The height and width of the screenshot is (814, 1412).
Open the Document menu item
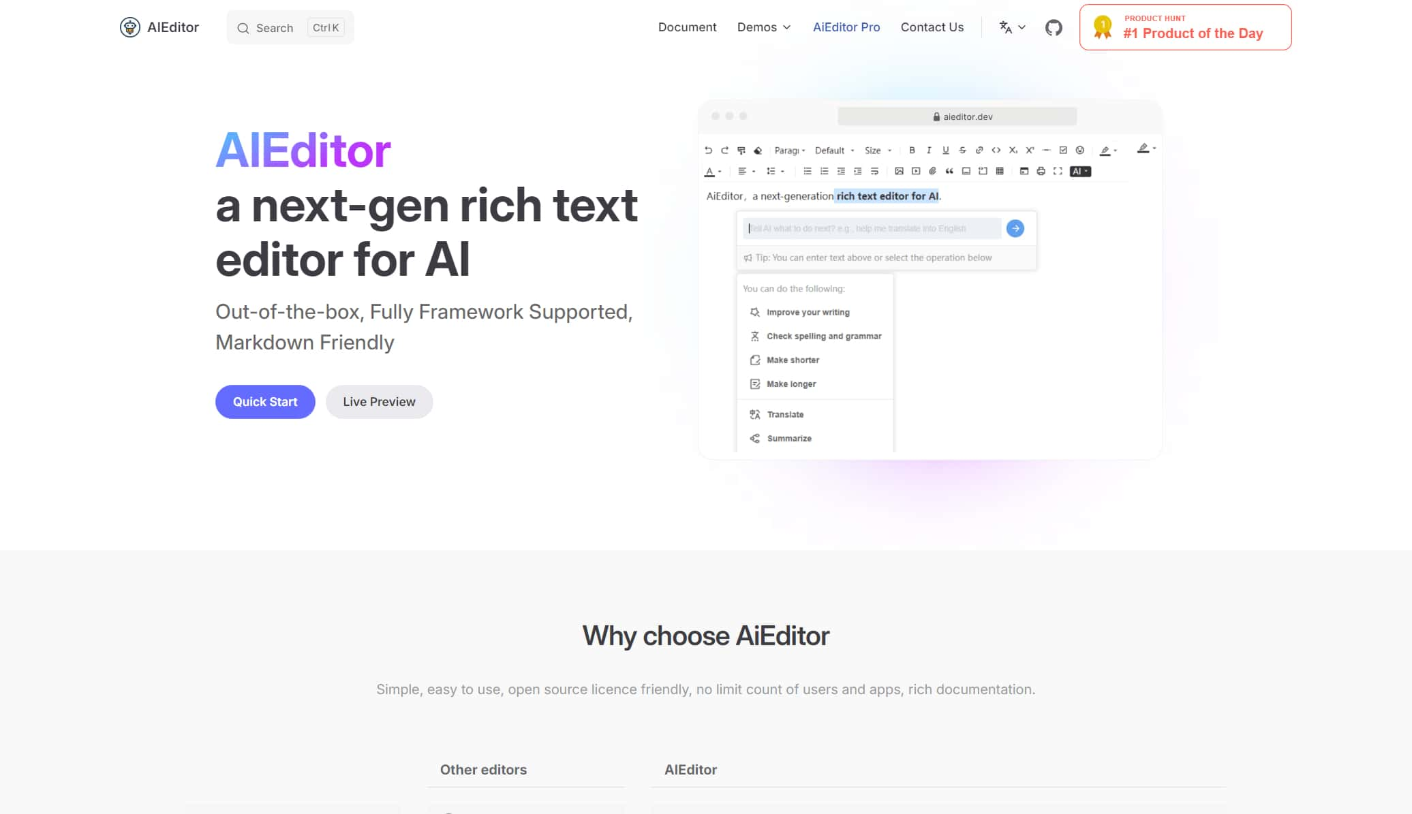click(687, 26)
